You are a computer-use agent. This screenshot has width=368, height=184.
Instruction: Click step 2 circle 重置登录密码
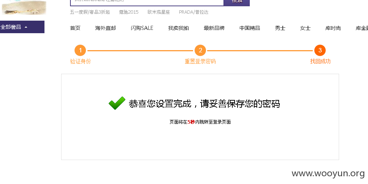[200, 50]
